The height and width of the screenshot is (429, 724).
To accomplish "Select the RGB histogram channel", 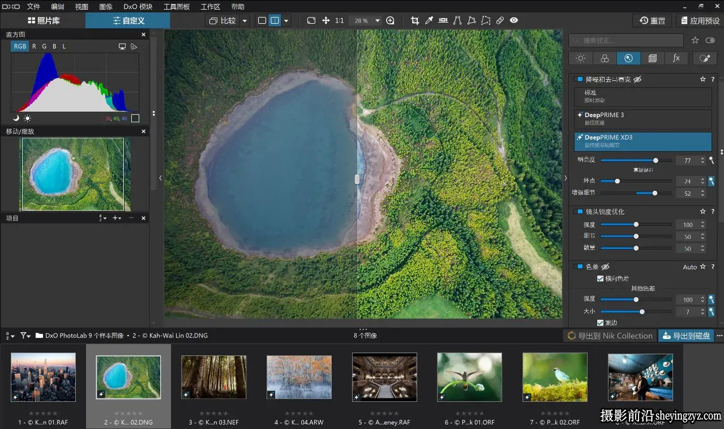I will [x=20, y=46].
